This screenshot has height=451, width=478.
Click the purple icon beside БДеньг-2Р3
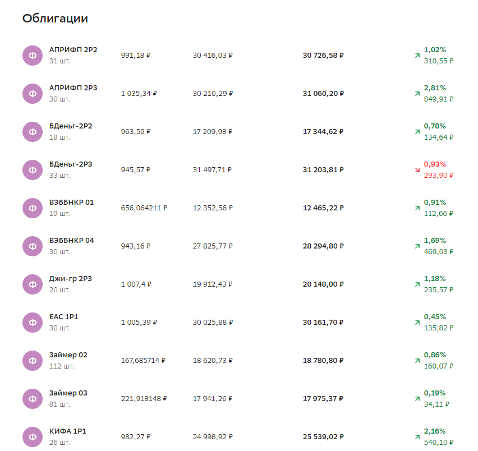[x=33, y=169]
